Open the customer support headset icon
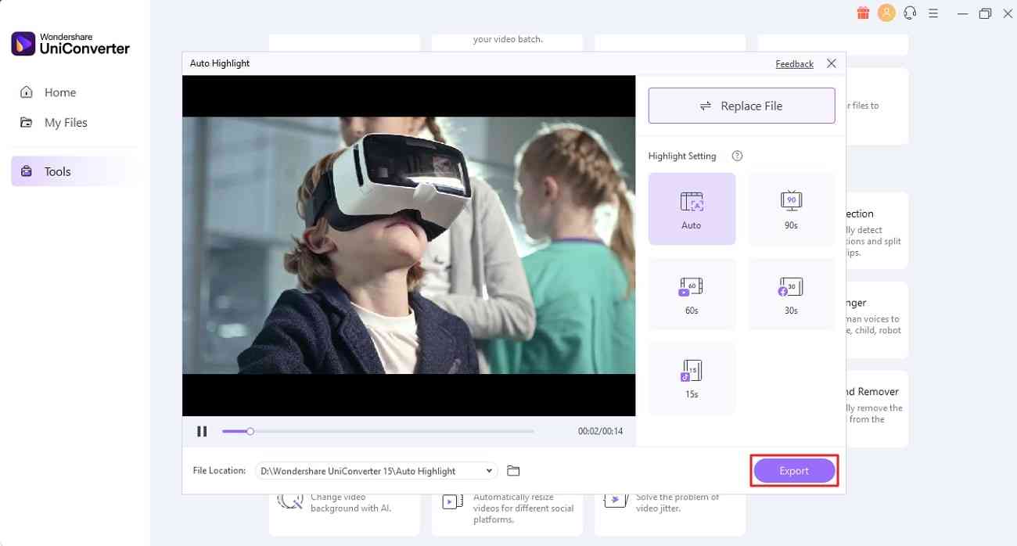This screenshot has width=1017, height=546. pyautogui.click(x=910, y=13)
